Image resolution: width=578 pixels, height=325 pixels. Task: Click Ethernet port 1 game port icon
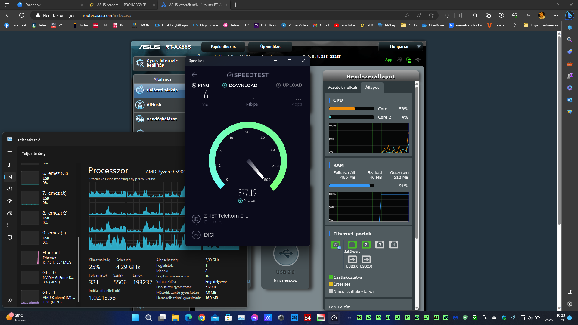tap(352, 245)
